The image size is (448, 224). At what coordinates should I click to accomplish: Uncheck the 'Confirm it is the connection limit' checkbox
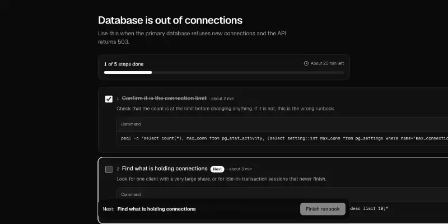109,99
